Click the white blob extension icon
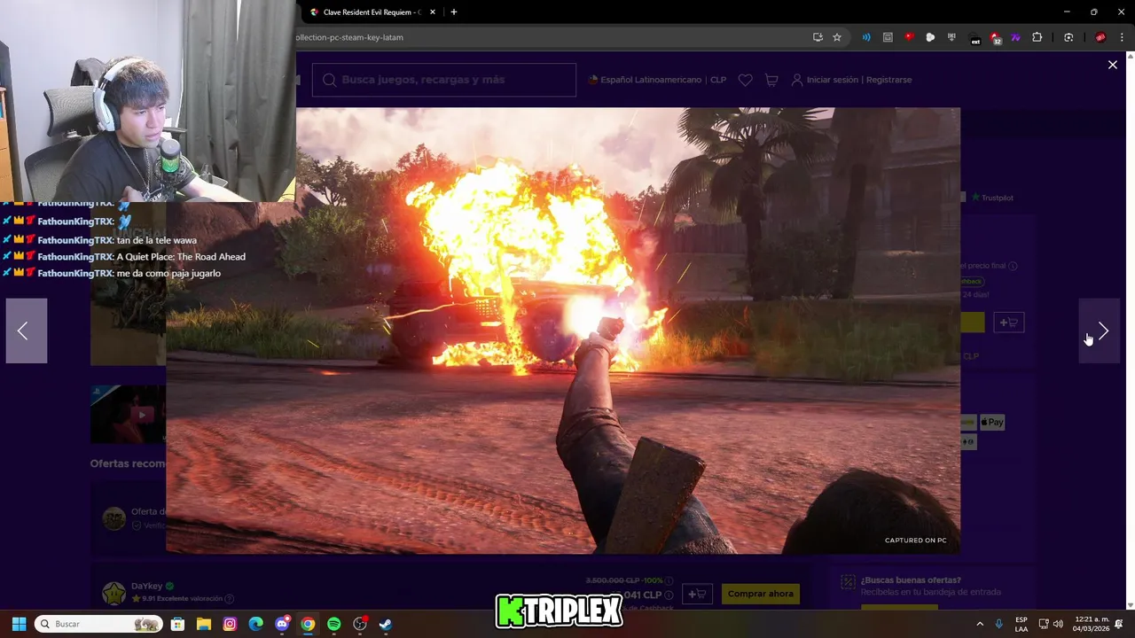 pyautogui.click(x=930, y=37)
